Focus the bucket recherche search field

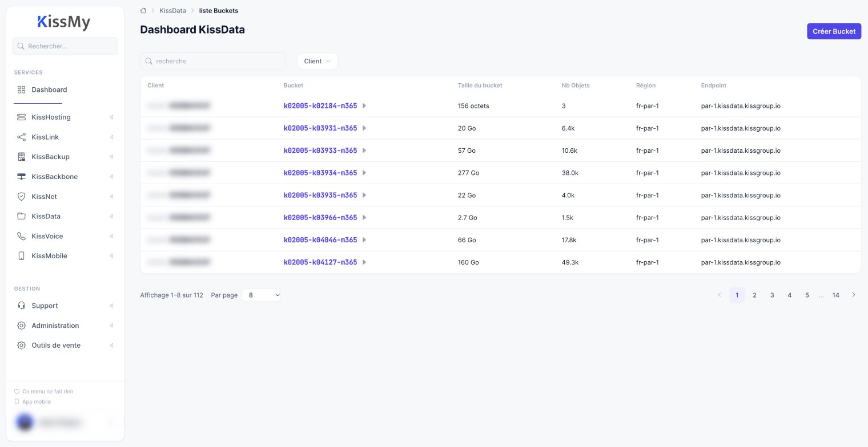213,61
